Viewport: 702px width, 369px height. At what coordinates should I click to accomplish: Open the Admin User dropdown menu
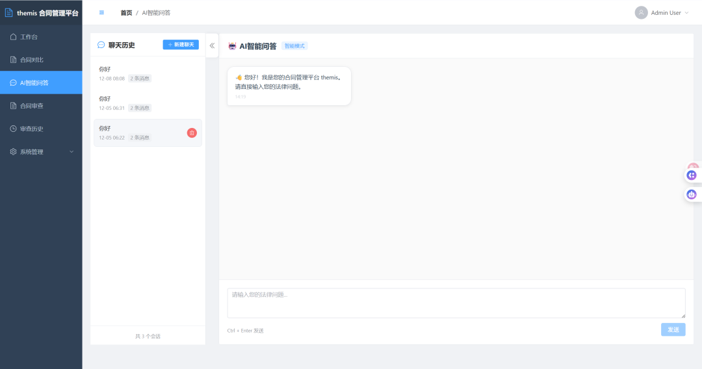coord(662,12)
